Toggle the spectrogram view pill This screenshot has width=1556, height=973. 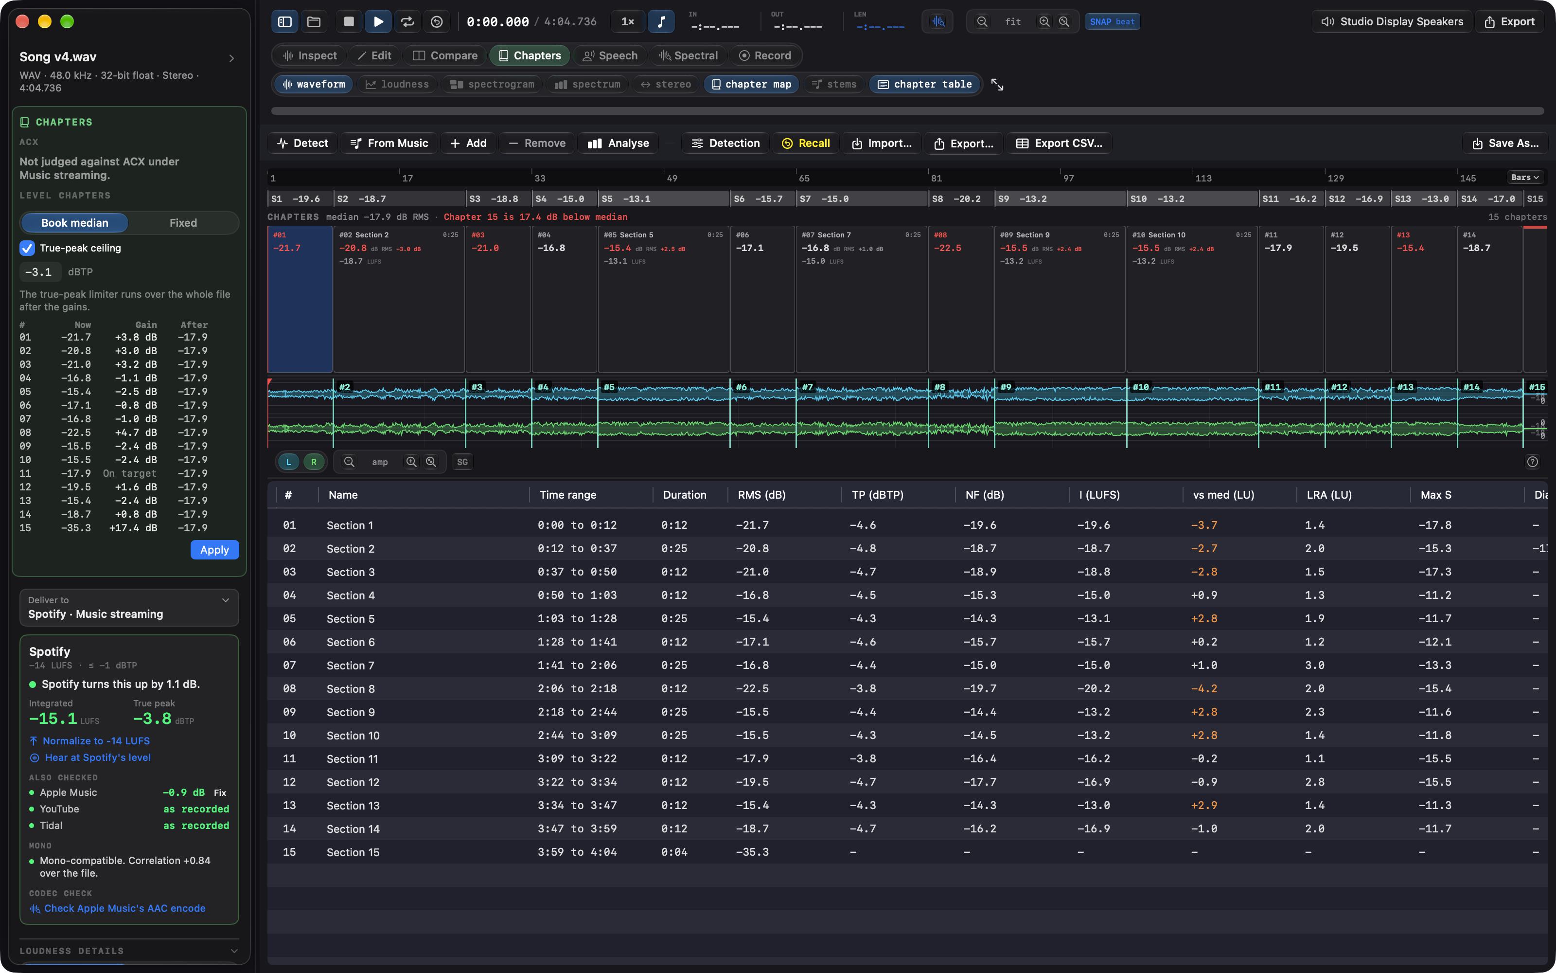click(x=492, y=84)
